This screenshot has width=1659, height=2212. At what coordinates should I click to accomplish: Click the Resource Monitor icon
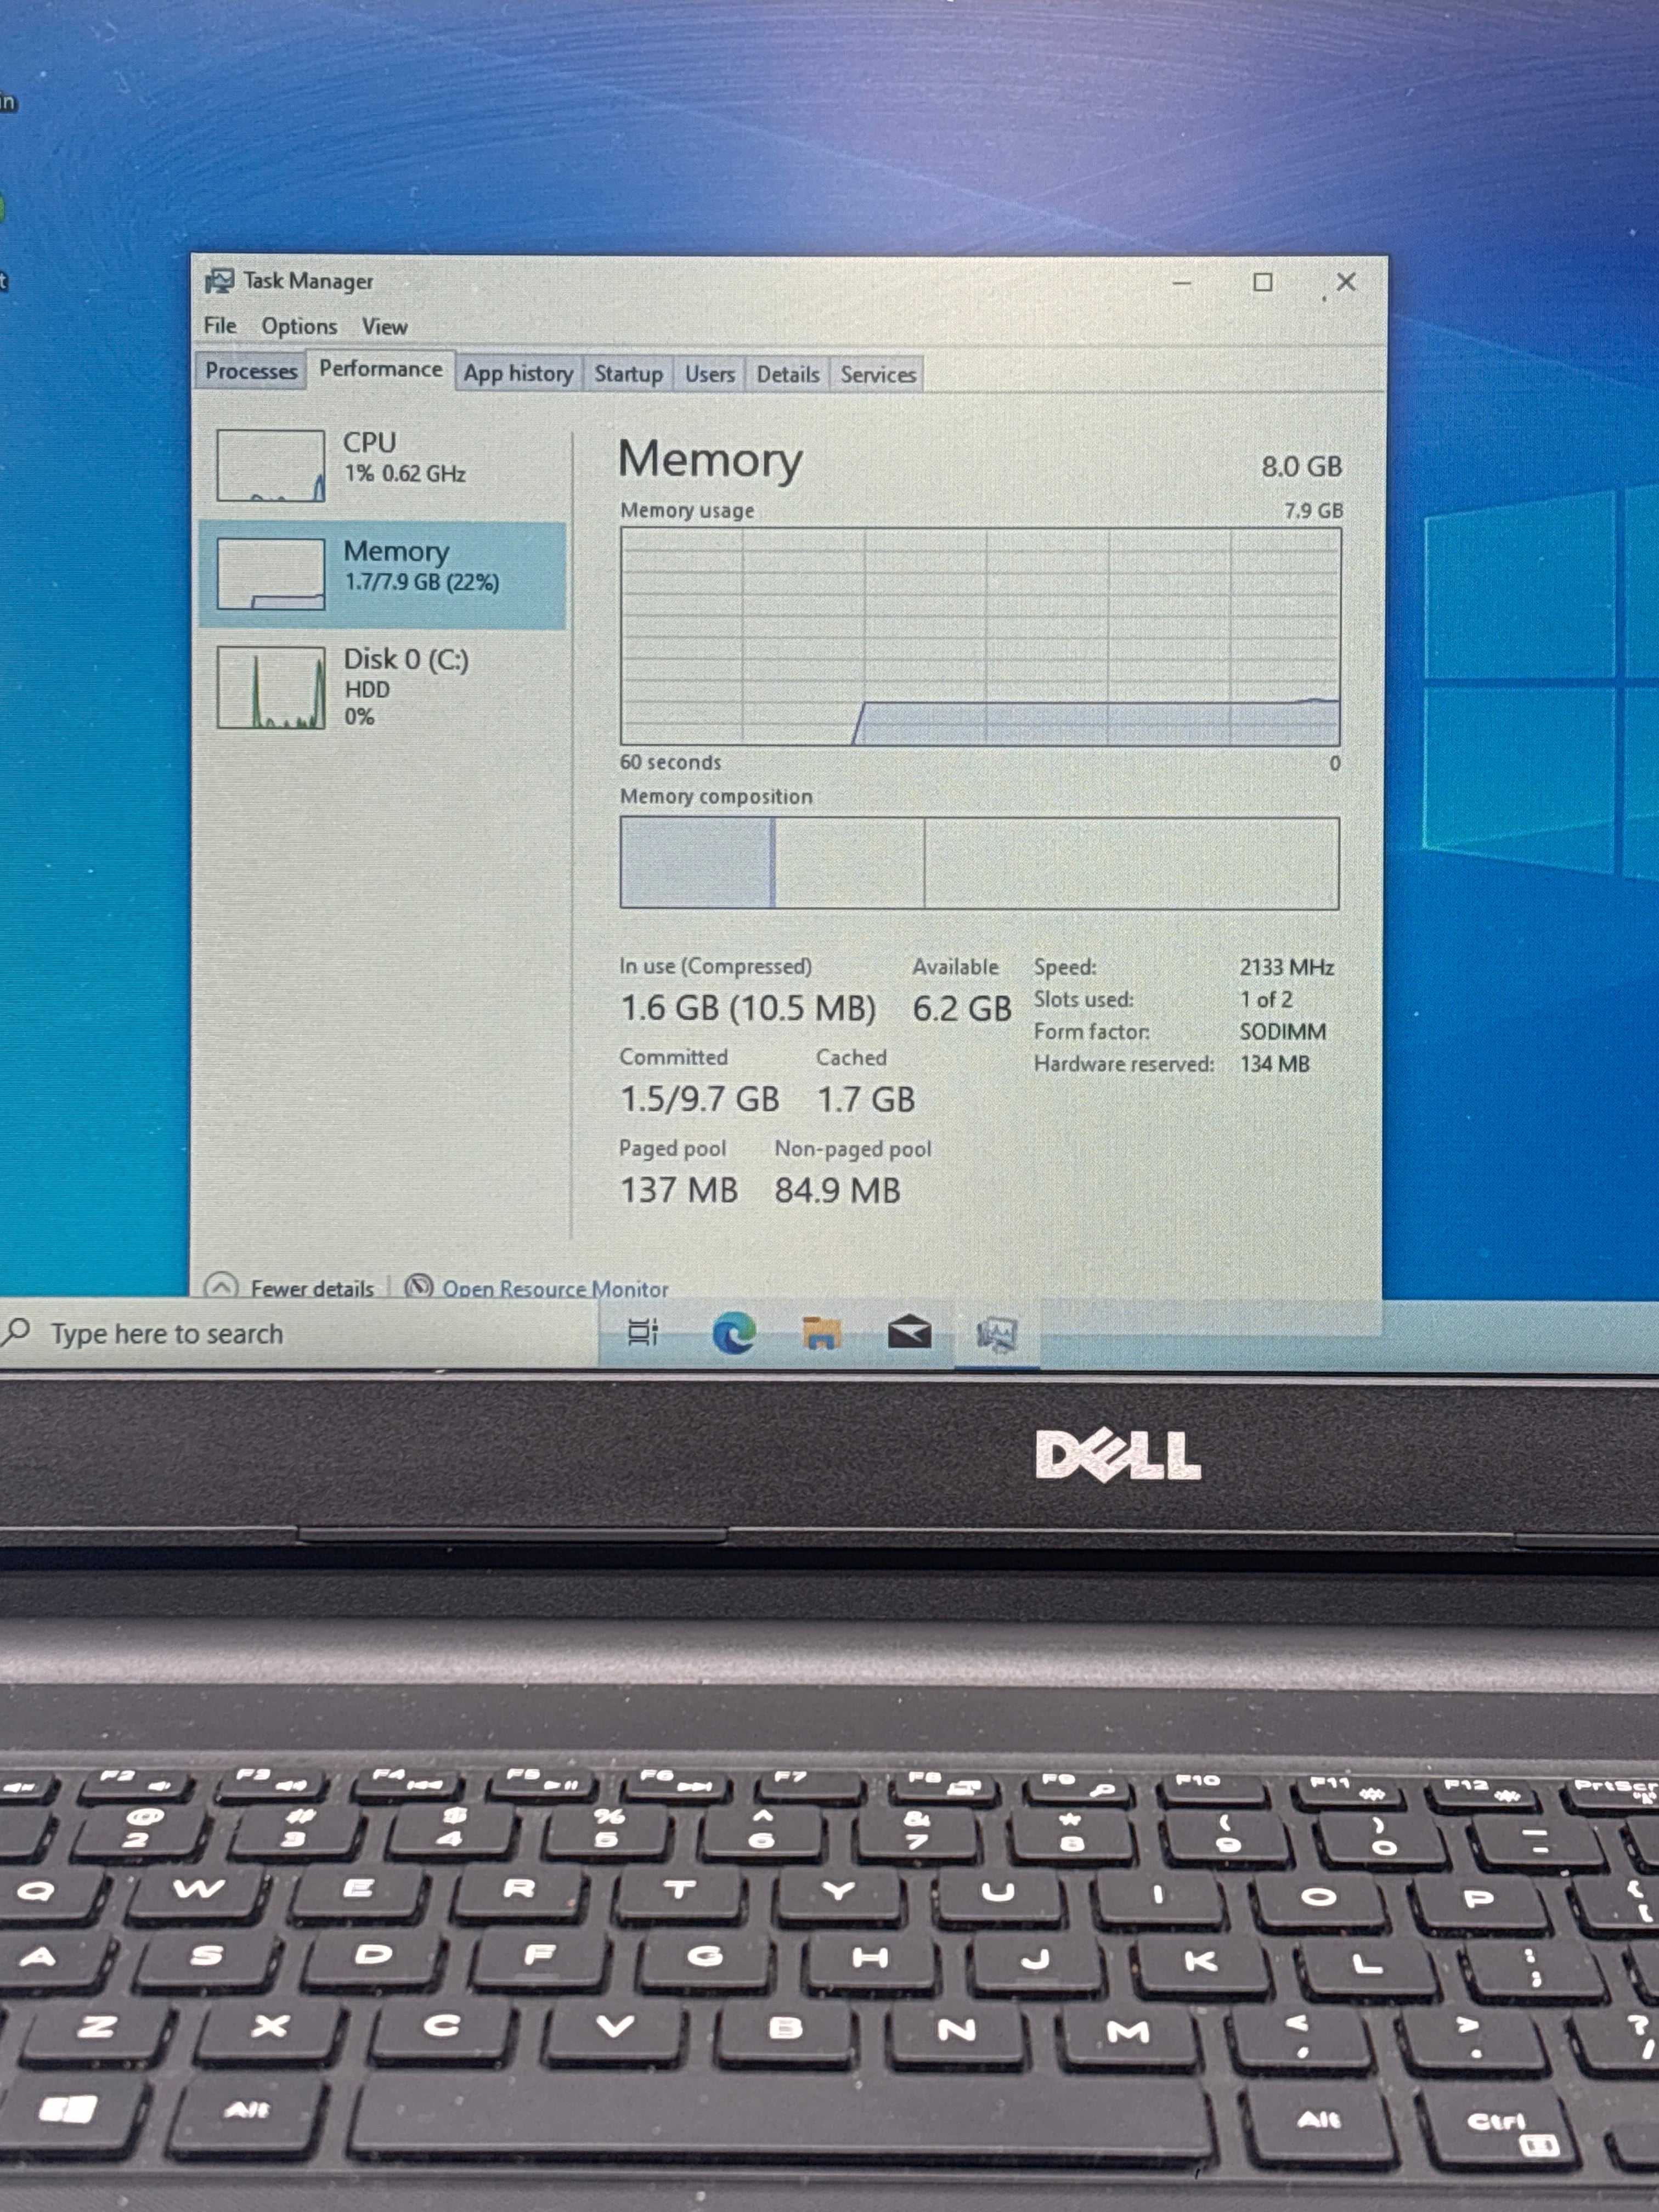click(x=419, y=1287)
